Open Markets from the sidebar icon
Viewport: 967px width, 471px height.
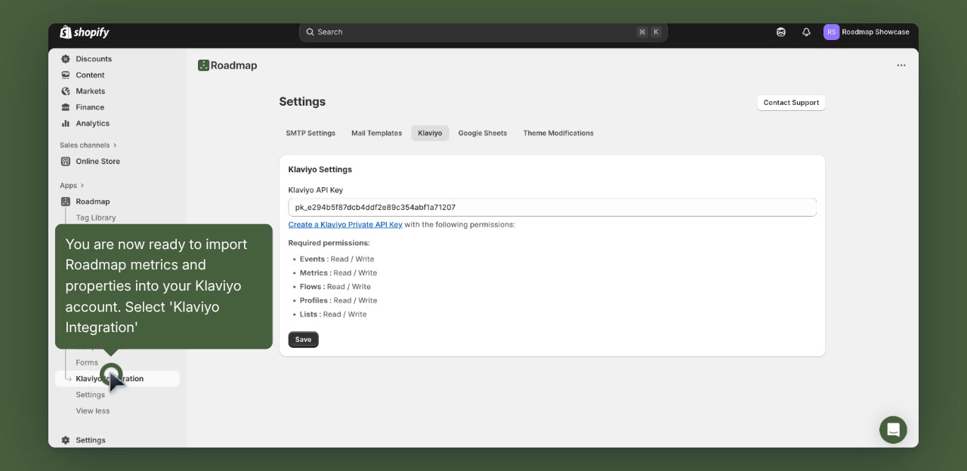[66, 91]
